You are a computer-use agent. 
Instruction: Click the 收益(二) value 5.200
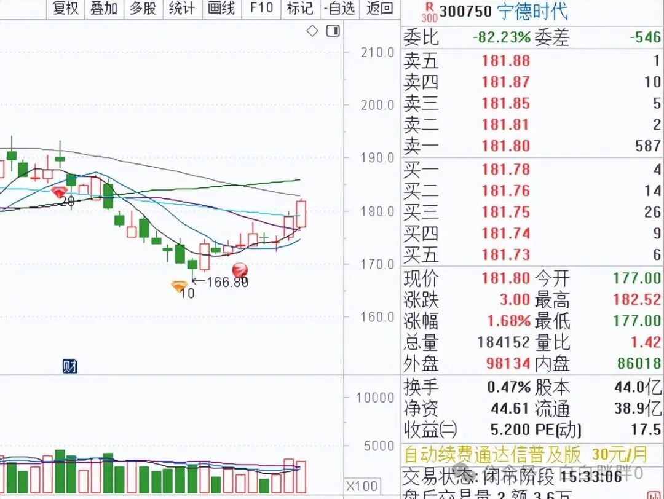(x=510, y=430)
